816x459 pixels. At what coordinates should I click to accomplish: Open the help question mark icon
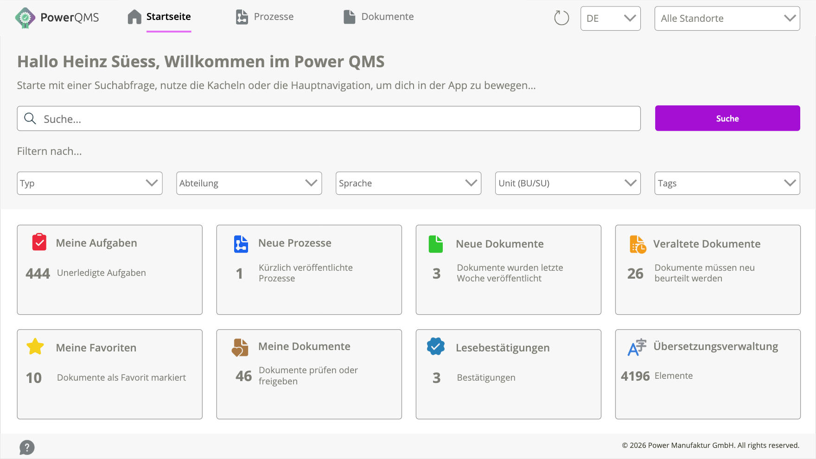coord(27,447)
